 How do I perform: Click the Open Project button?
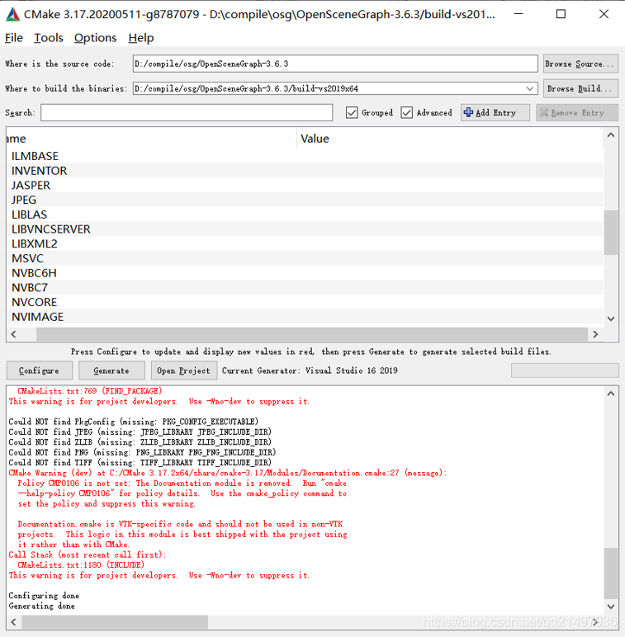pos(183,370)
